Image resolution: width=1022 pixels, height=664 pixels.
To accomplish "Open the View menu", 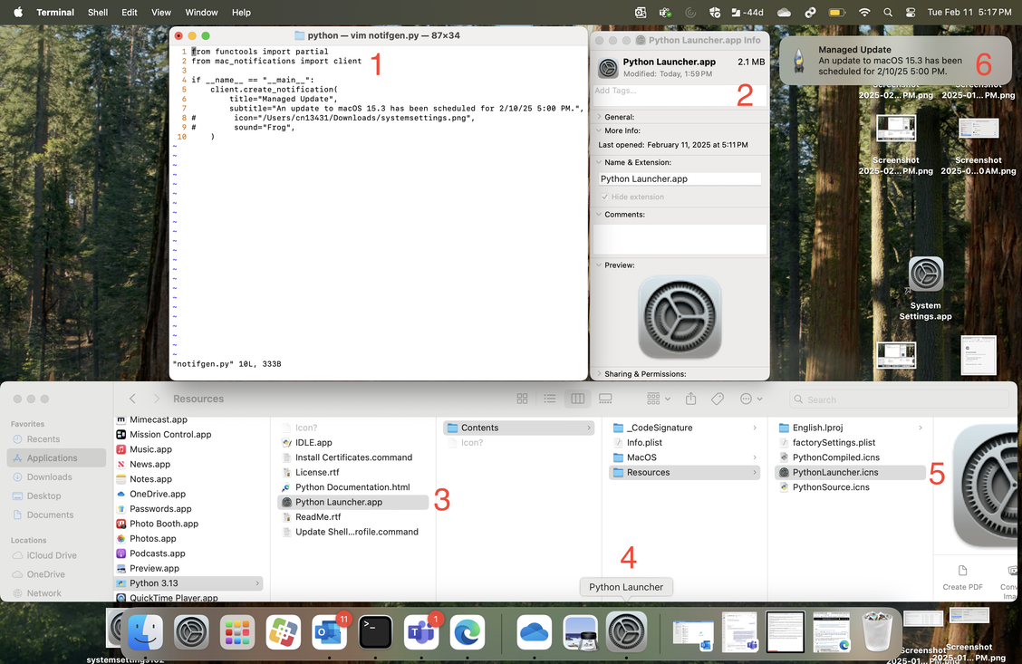I will click(161, 13).
